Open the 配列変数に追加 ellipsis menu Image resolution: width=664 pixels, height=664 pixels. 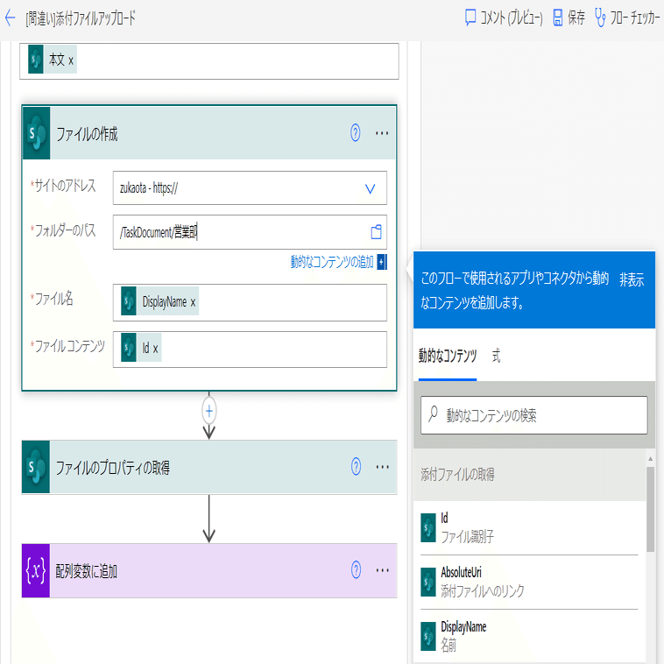click(383, 570)
